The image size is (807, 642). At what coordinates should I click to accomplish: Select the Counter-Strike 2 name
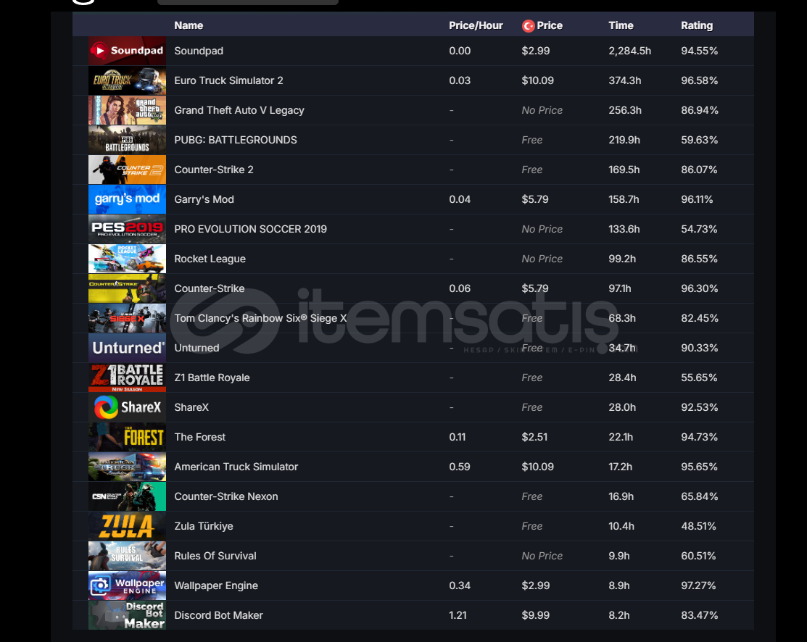(x=214, y=170)
